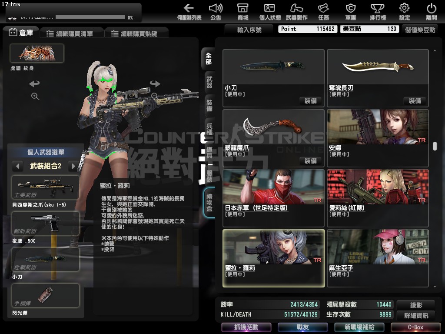Click the zombie kill count 10440
This screenshot has height=334, width=445.
[384, 304]
